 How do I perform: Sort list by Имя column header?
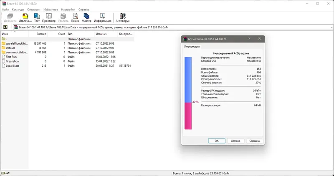click(15, 34)
